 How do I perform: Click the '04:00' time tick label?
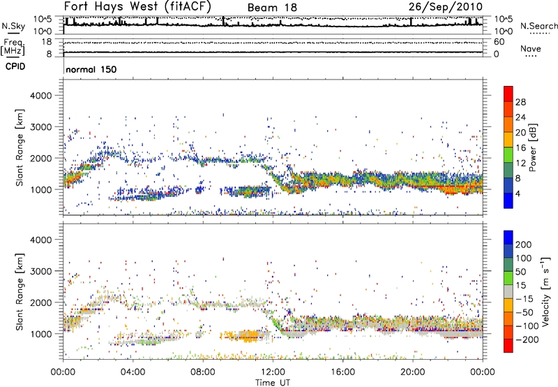click(x=133, y=372)
